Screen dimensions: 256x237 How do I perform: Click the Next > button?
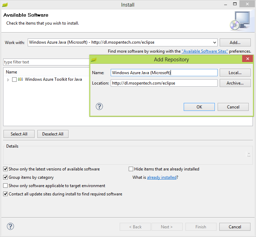click(167, 227)
